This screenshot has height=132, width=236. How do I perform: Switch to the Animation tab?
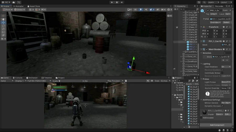[32, 78]
